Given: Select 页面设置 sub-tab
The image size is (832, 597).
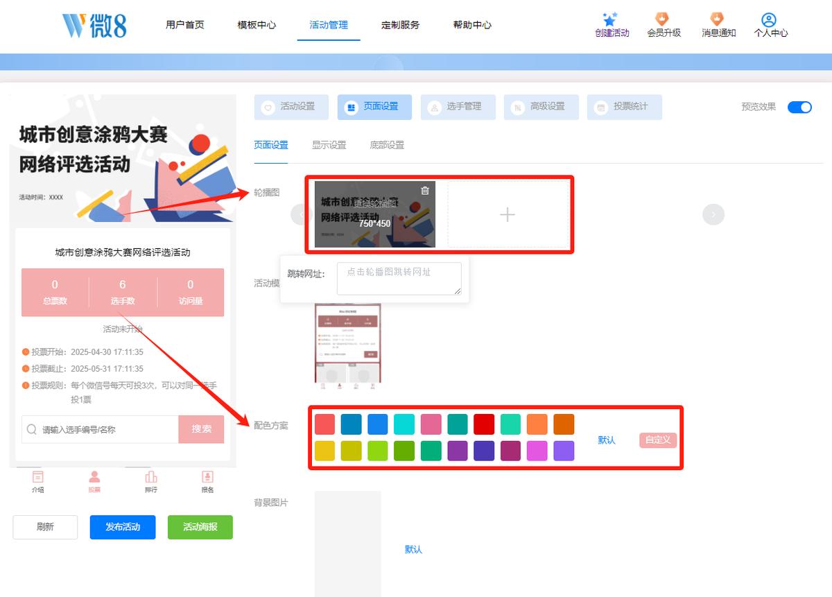Looking at the screenshot, I should [x=270, y=145].
